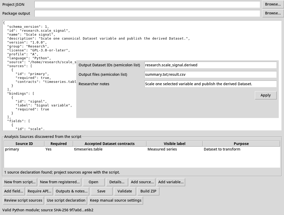
Task: Click New from registered button
Action: pos(60,182)
